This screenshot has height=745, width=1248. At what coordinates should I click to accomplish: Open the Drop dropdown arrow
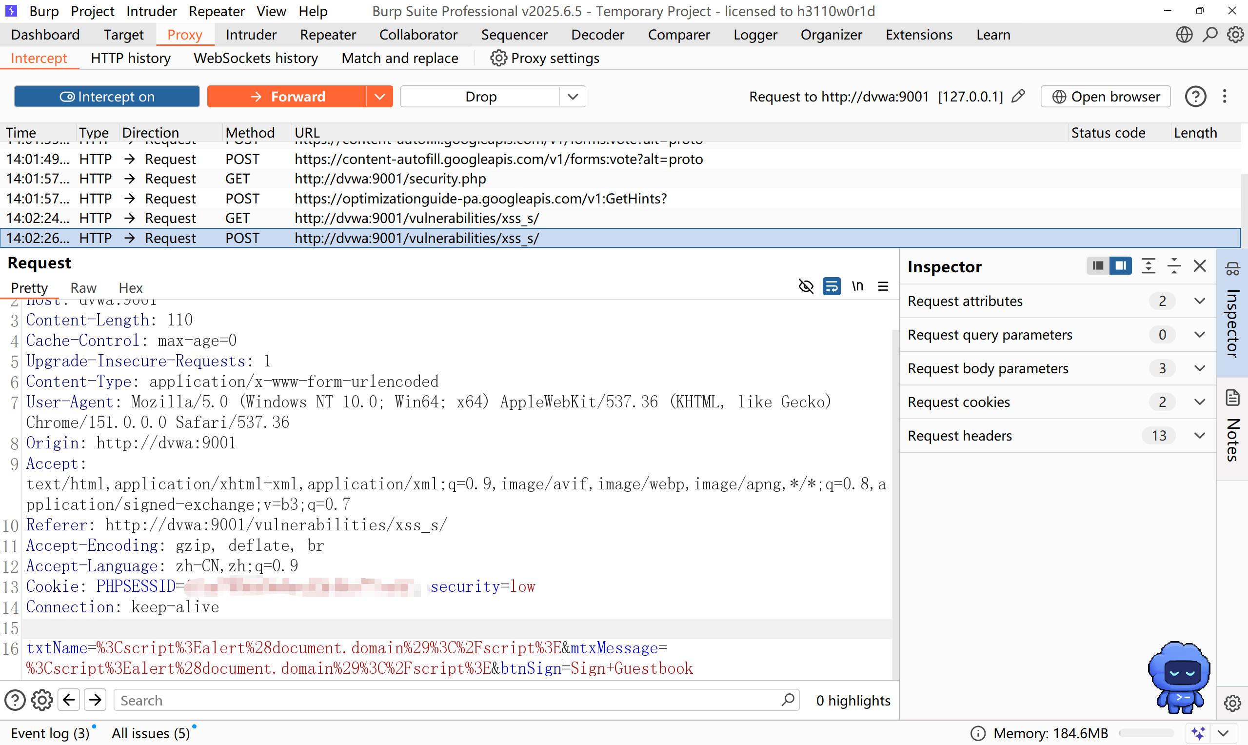point(573,97)
